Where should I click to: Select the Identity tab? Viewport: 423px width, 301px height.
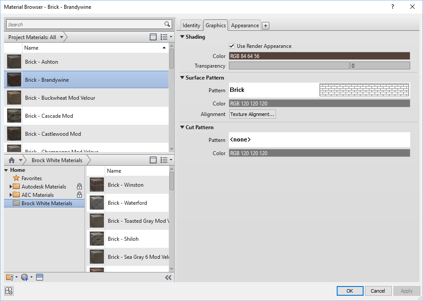(x=191, y=25)
